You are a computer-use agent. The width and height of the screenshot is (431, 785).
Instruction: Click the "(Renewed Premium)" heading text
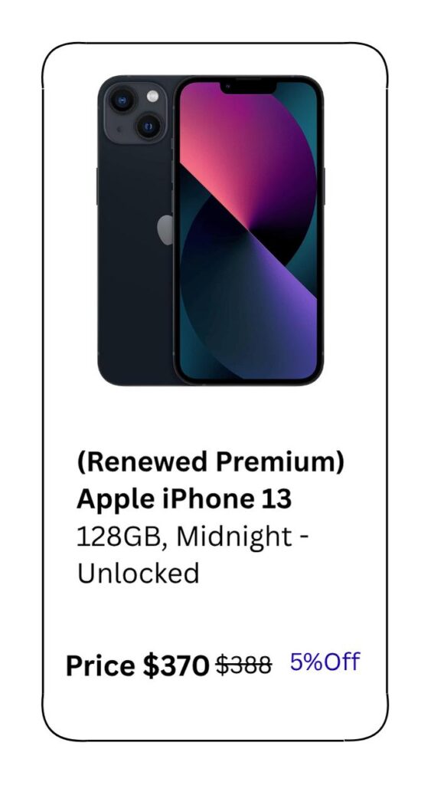211,462
